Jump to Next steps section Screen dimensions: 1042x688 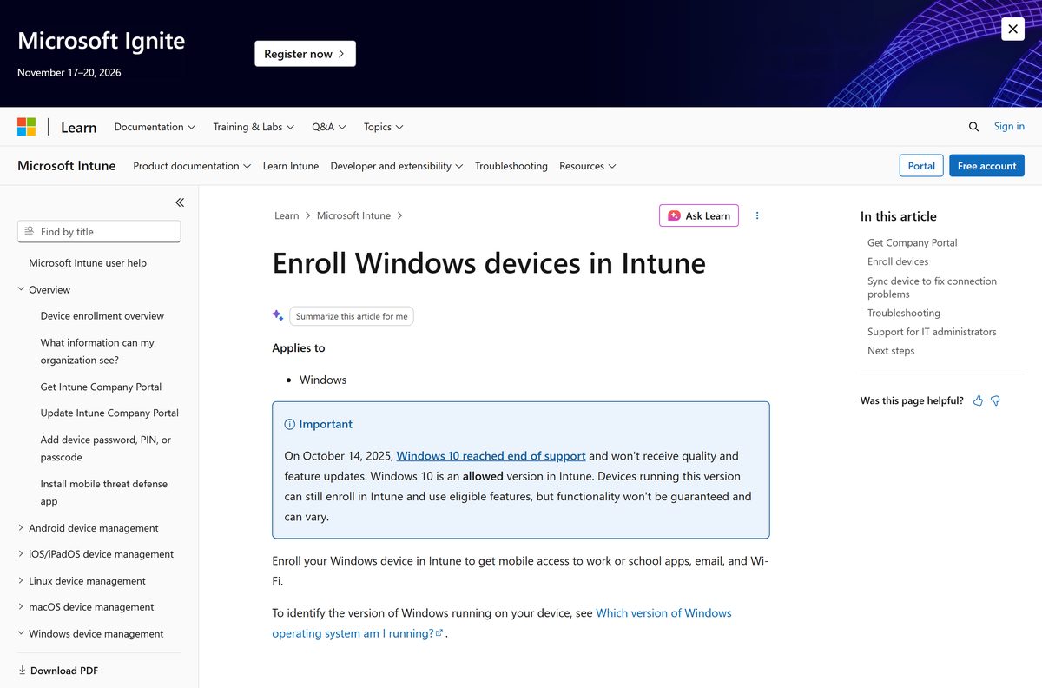pyautogui.click(x=890, y=351)
